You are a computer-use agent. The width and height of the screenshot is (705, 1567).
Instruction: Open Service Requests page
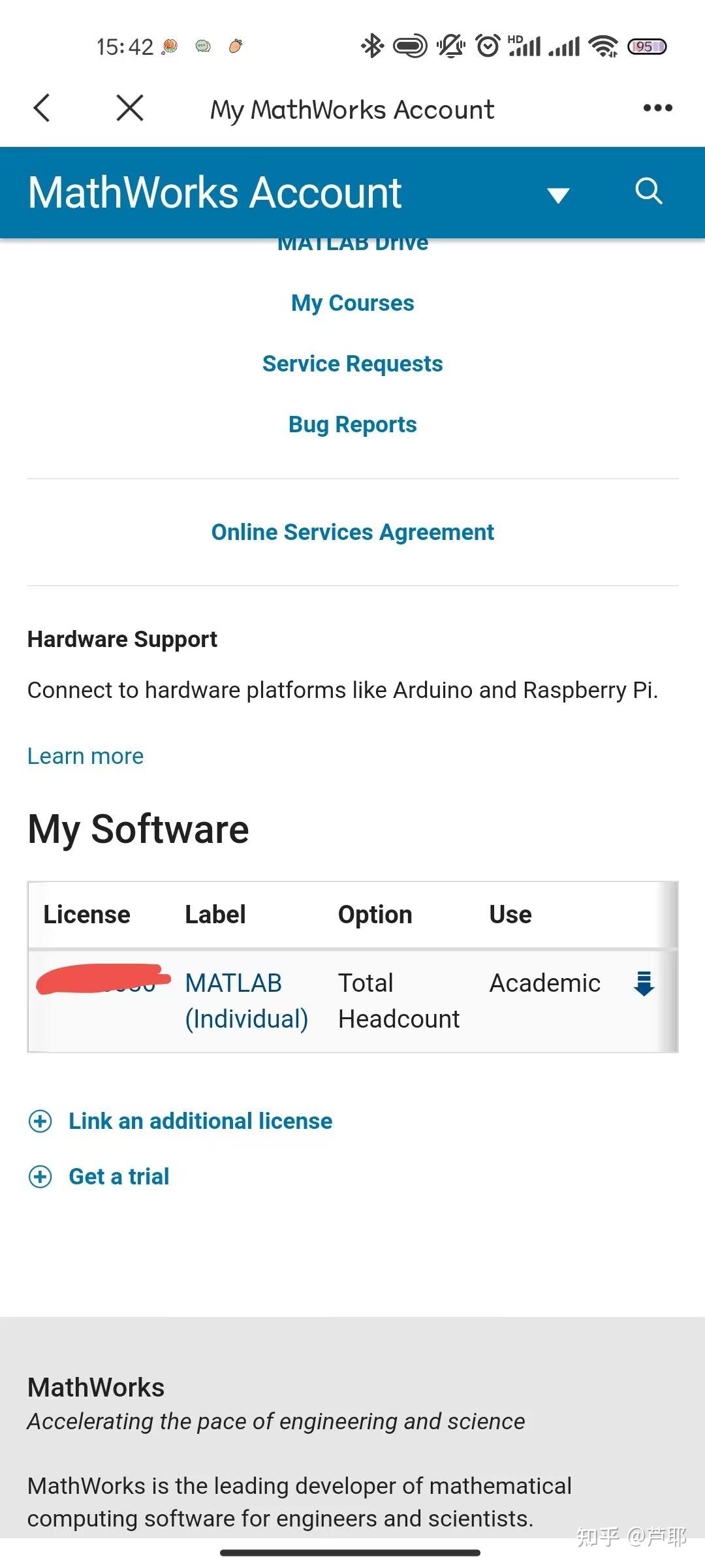point(352,364)
